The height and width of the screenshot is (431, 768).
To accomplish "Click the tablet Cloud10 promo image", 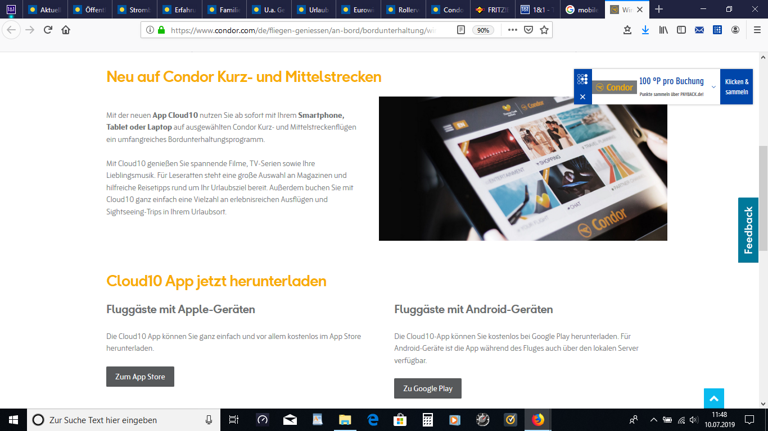I will (x=523, y=168).
